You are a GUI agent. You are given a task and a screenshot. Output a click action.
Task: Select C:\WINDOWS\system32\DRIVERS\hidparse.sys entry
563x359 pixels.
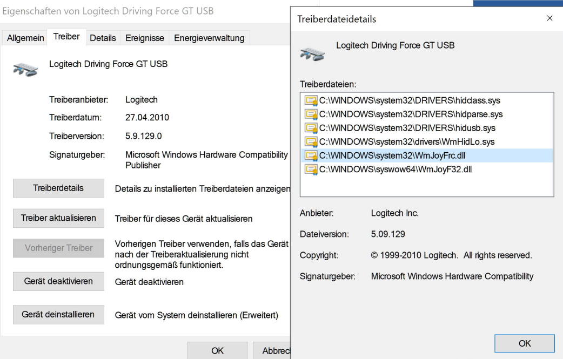[426, 114]
